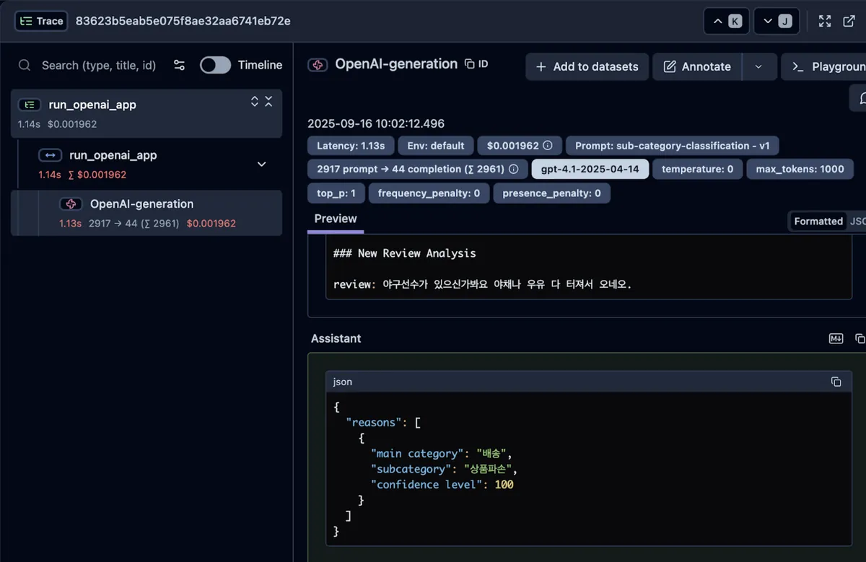Click the pink OpenAI-generation icon in the sidebar
The image size is (866, 562).
(71, 204)
